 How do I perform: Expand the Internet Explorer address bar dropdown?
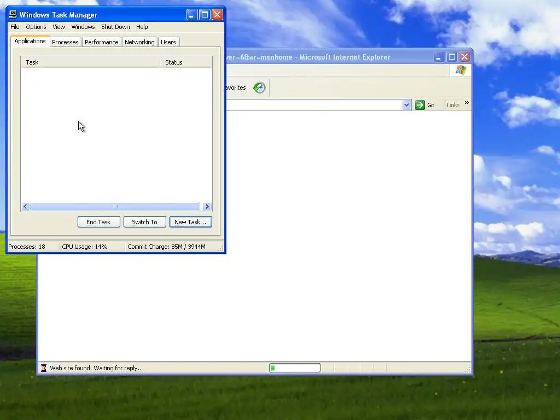[x=406, y=105]
